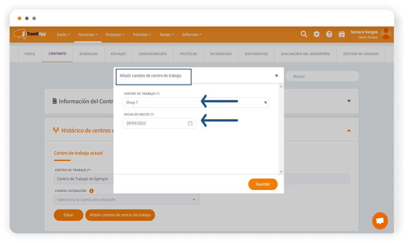Close the Añadir cambio dialog

(x=276, y=76)
